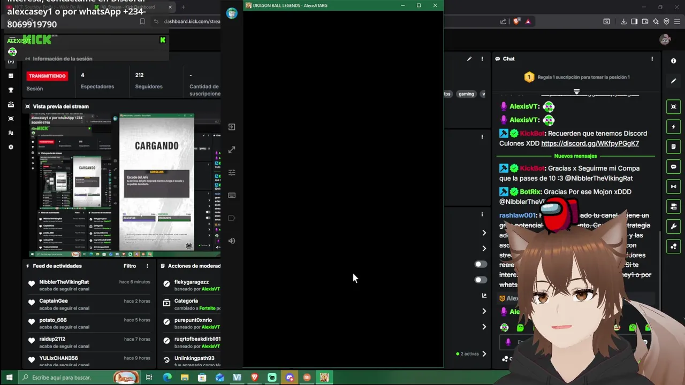
Task: Click purepunt0xnrio banned user entry
Action: (191, 324)
